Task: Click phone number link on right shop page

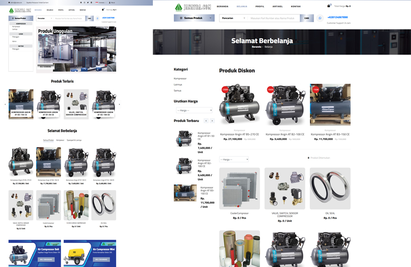Action: click(x=337, y=17)
